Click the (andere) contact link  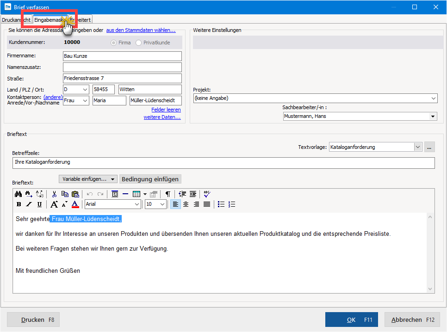pyautogui.click(x=53, y=97)
